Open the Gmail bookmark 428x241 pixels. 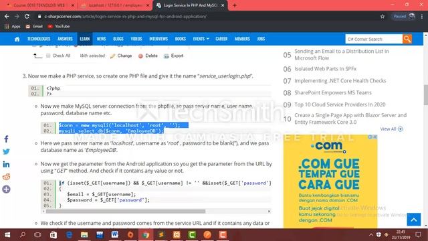pos(34,26)
